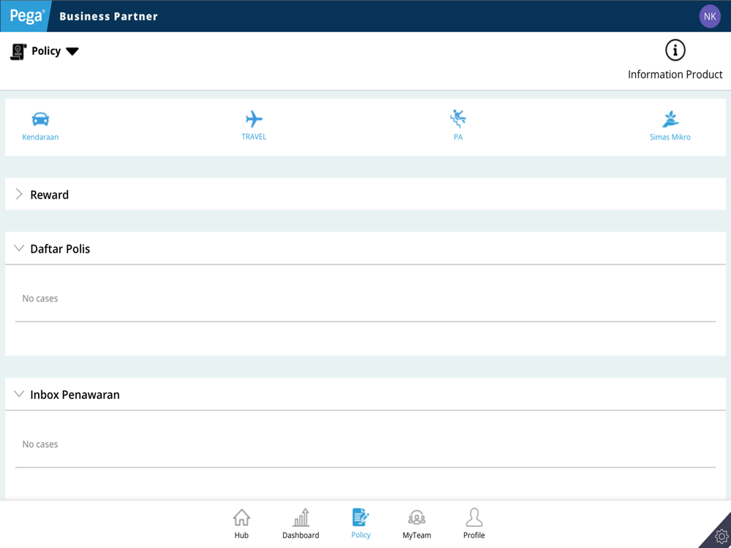731x548 pixels.
Task: Click the Kendaraan label link
Action: point(40,137)
